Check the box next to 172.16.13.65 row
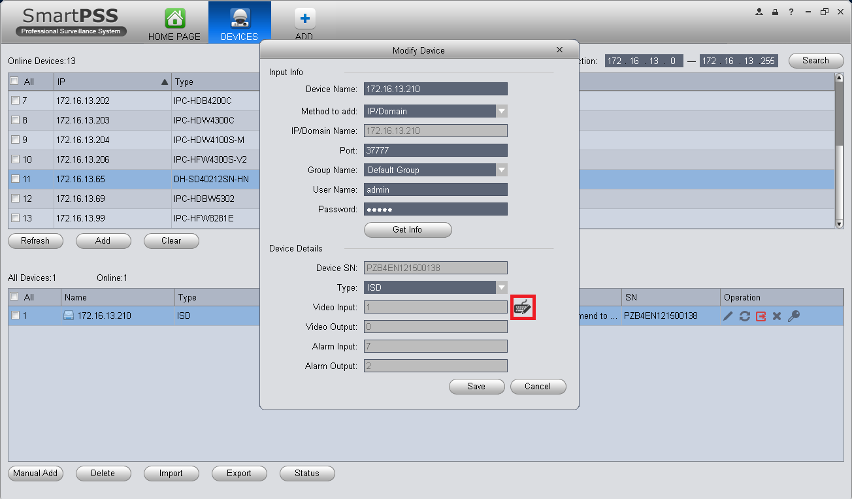Image resolution: width=852 pixels, height=499 pixels. [x=15, y=179]
